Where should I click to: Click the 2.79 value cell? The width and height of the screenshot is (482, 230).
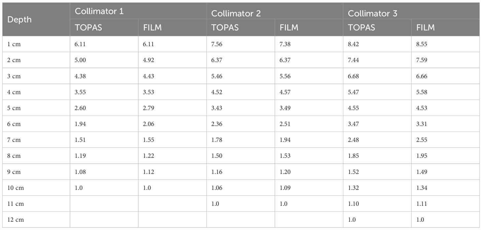coord(149,108)
